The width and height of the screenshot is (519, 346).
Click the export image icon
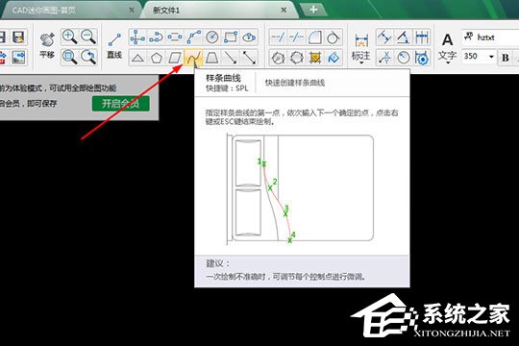point(18,58)
